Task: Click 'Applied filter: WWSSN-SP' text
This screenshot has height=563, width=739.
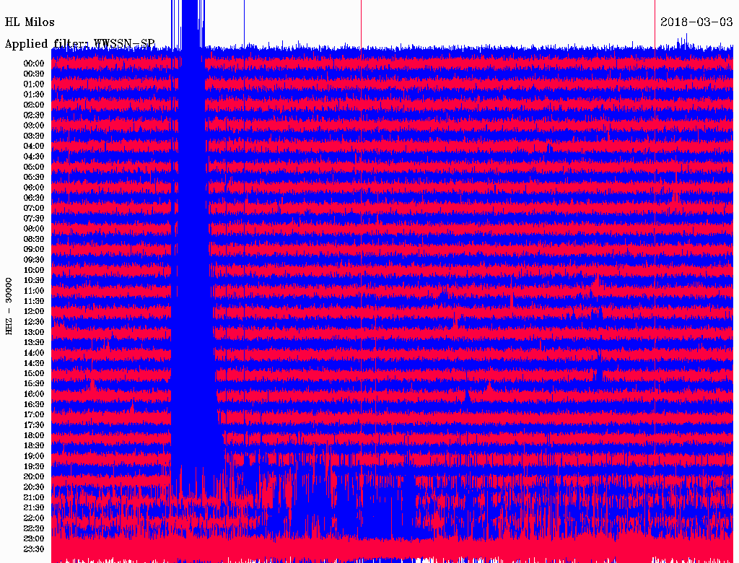Action: [x=79, y=44]
